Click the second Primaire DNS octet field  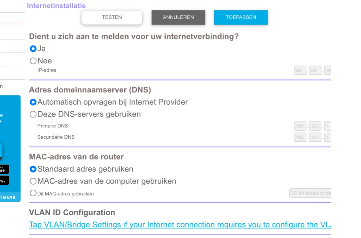[315, 126]
